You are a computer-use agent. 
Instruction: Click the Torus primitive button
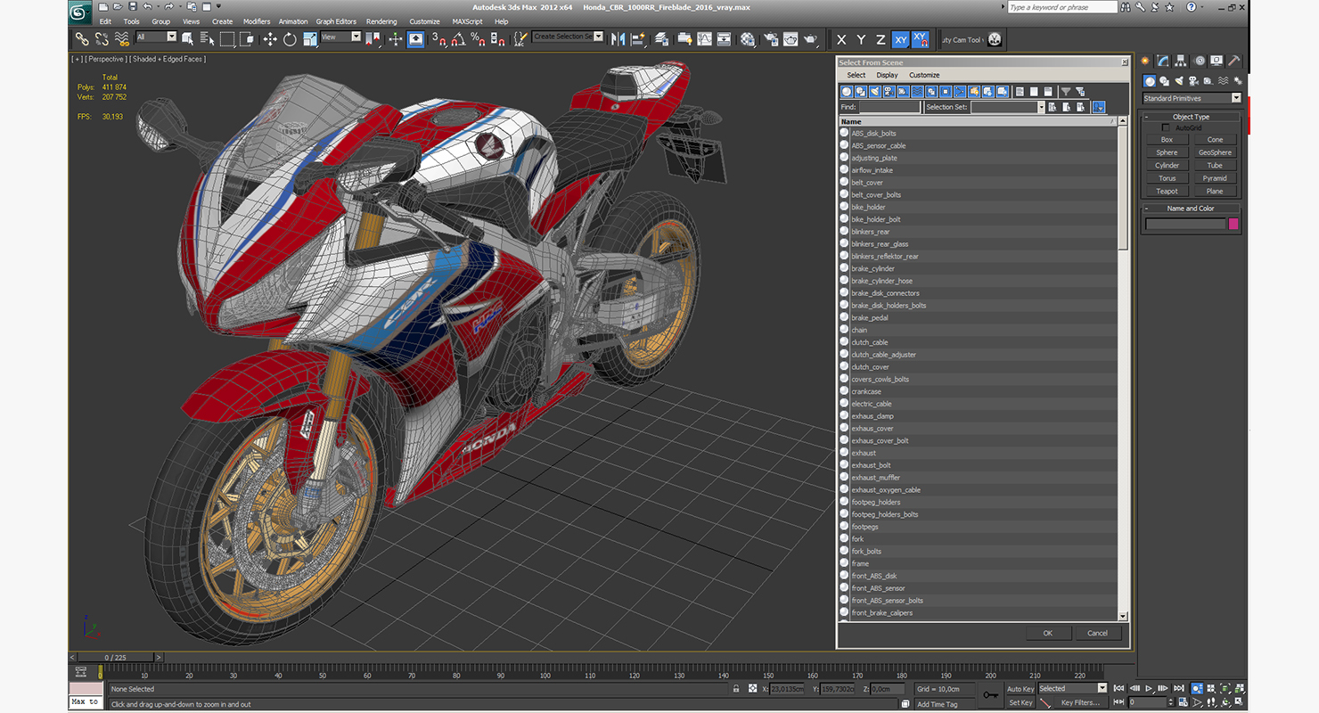1167,178
